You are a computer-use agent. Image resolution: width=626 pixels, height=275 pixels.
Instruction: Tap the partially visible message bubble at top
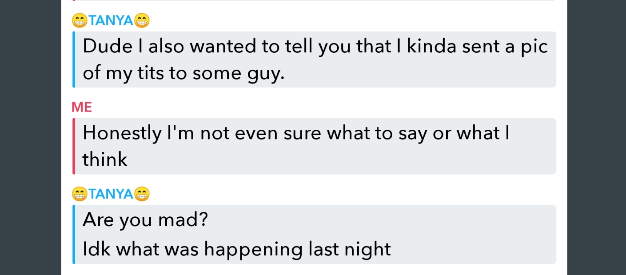coord(314,0)
